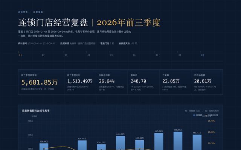Select the 5,681.85万 sales total value
The height and width of the screenshot is (150, 241).
(39, 82)
